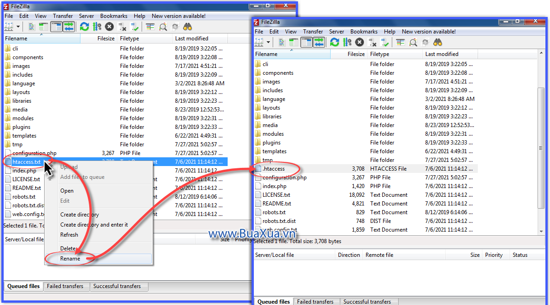Toggle message log display in left FileZilla window

coord(31,27)
